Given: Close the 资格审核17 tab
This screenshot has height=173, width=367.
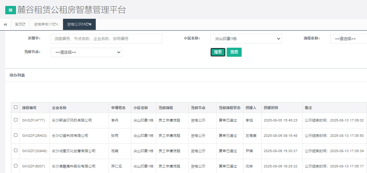Looking at the screenshot, I should pos(57,24).
